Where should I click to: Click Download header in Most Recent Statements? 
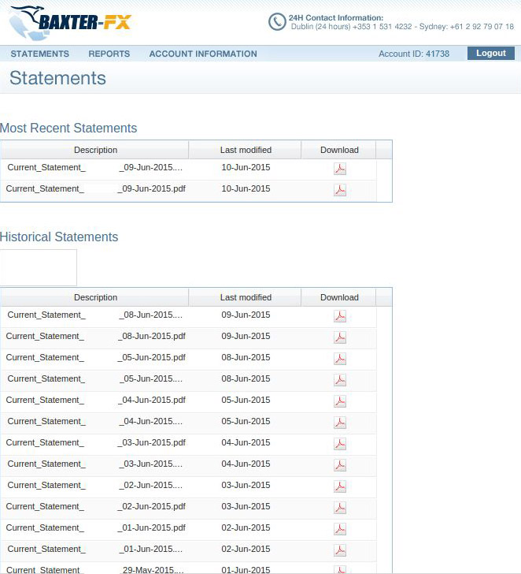click(x=339, y=150)
